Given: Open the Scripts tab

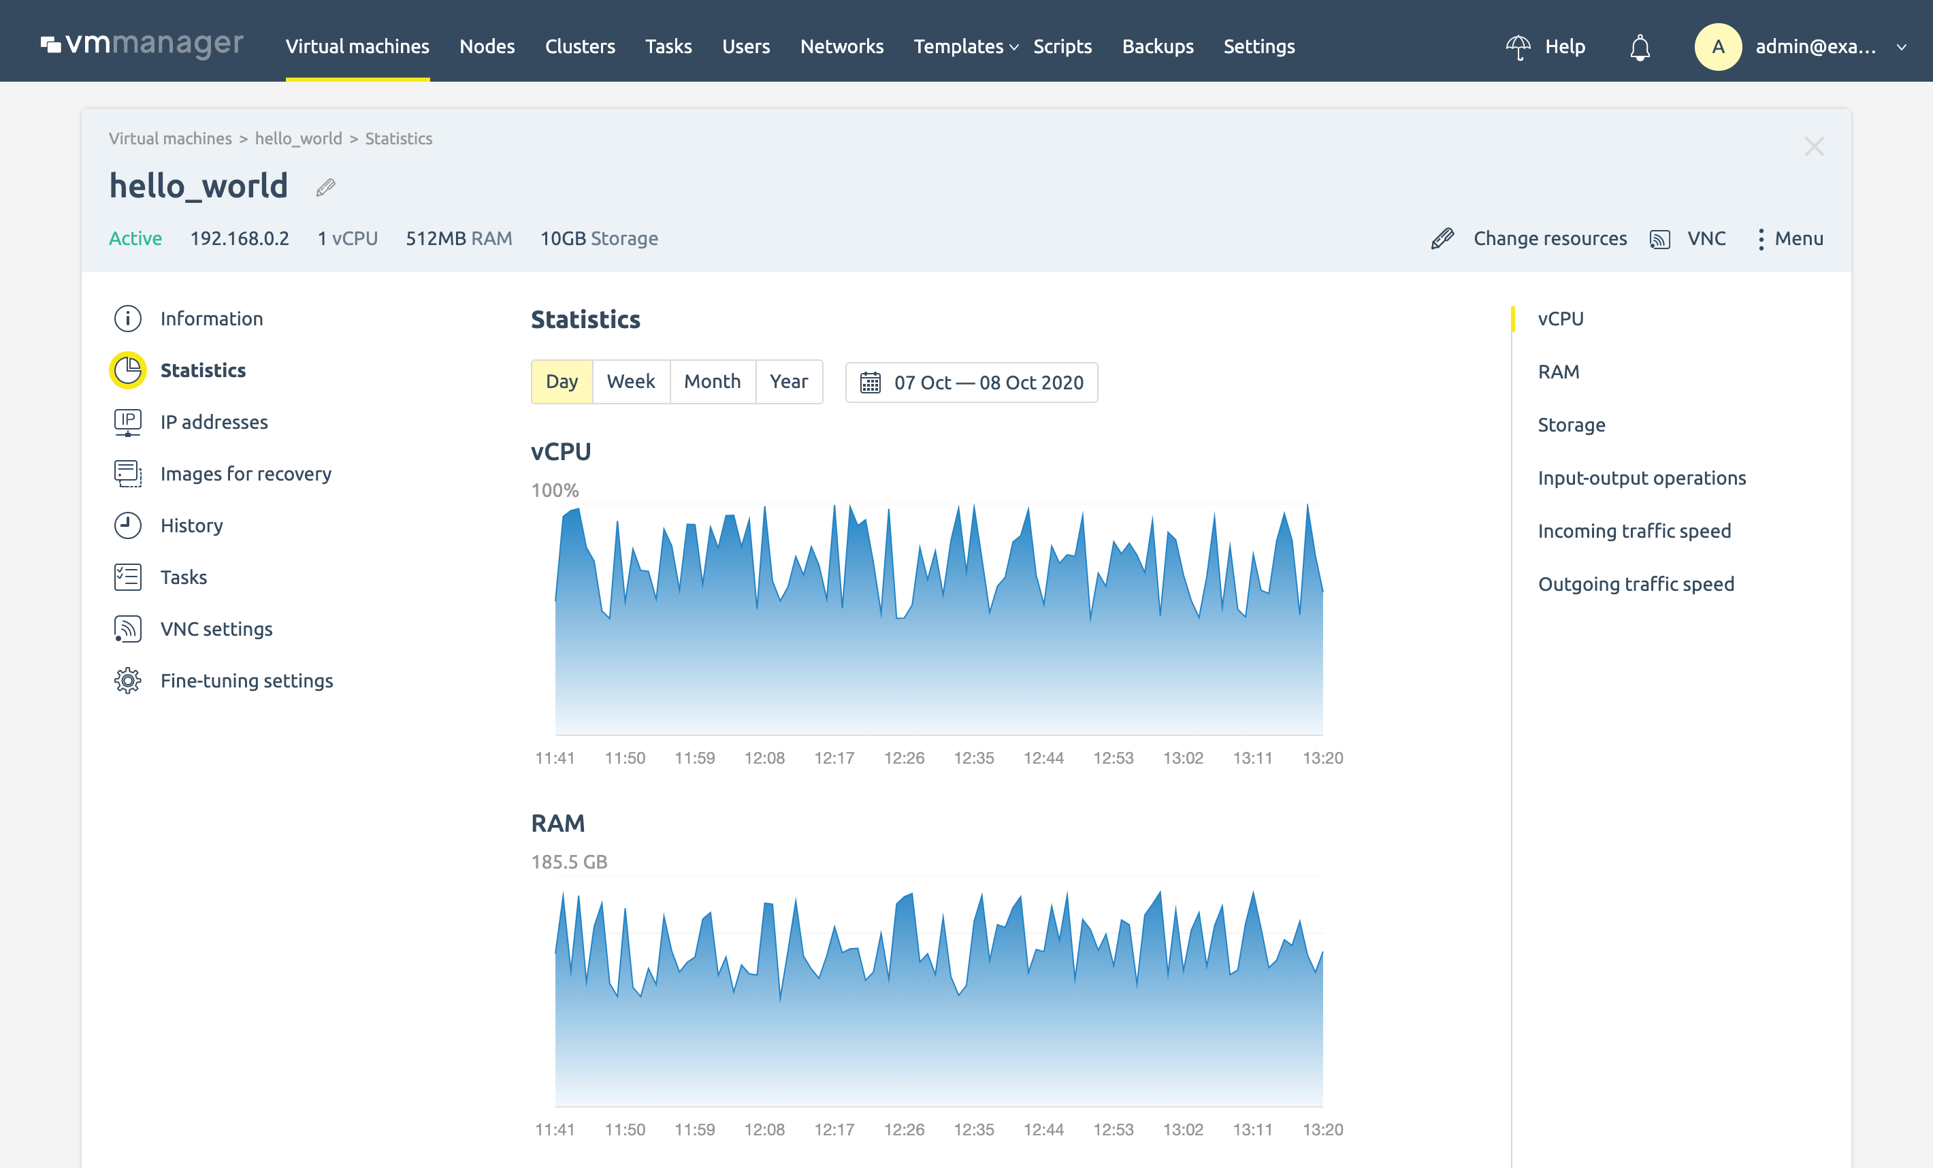Looking at the screenshot, I should [x=1062, y=46].
